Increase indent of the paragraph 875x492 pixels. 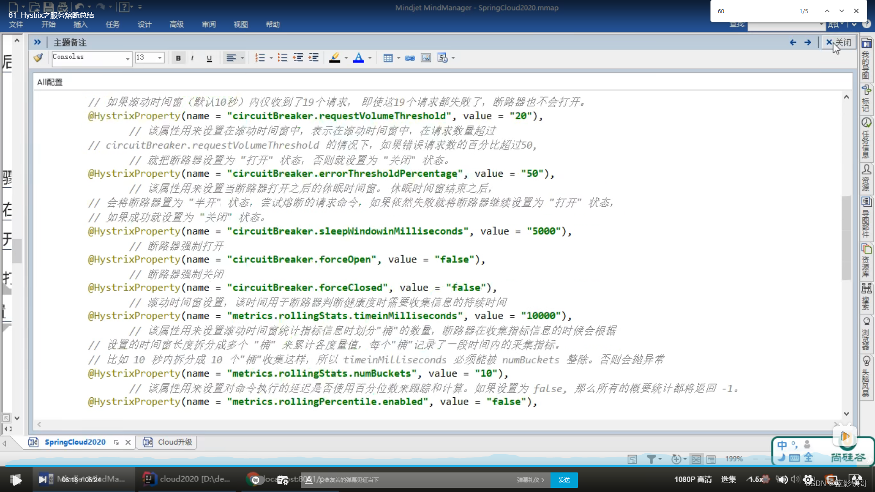[314, 58]
